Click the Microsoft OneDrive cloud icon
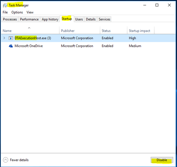Screen dimensions: 177x167 point(11,46)
